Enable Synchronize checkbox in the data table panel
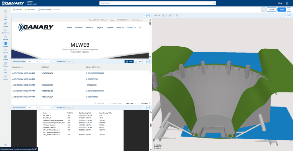 [x=55, y=61]
